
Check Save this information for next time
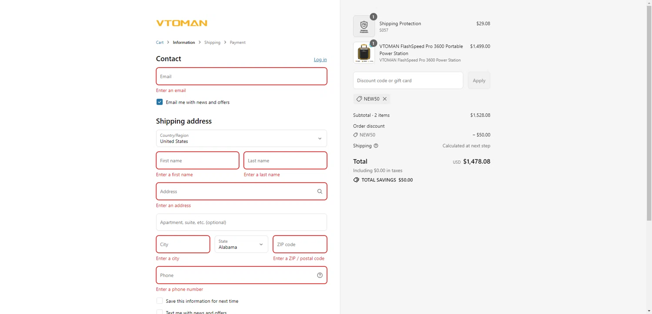click(160, 301)
